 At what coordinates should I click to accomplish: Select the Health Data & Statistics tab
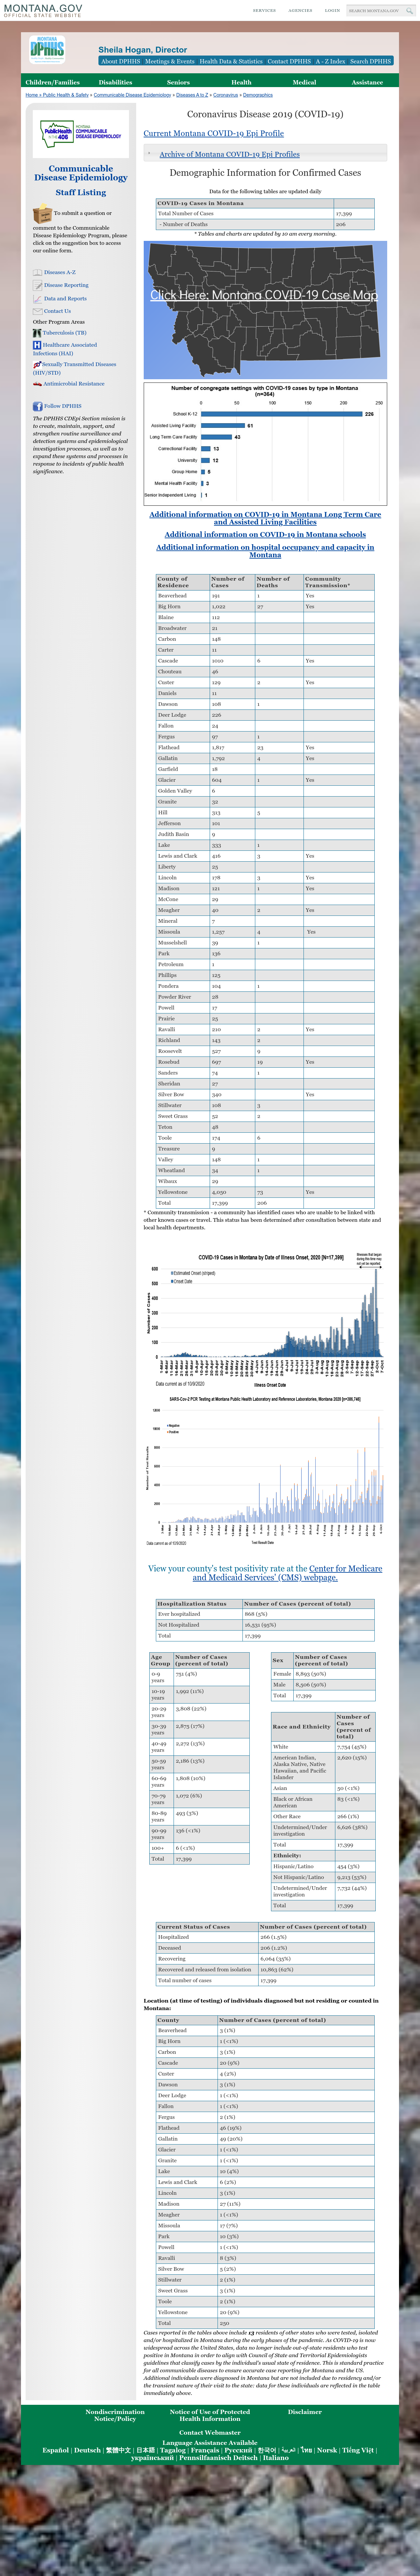[x=230, y=61]
